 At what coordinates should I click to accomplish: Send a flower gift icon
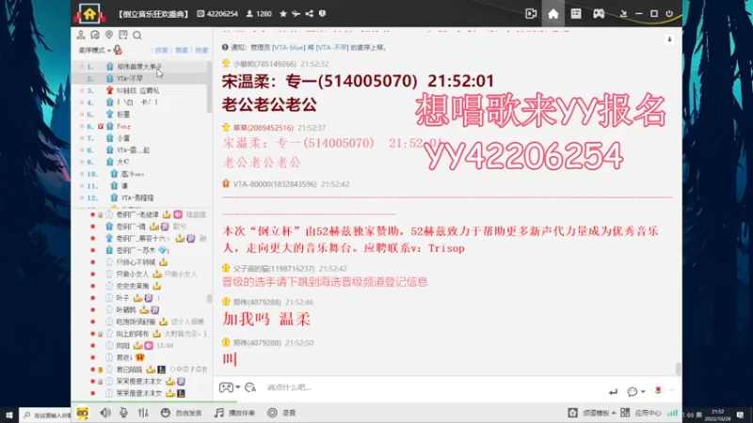pyautogui.click(x=658, y=390)
